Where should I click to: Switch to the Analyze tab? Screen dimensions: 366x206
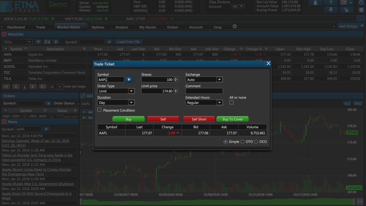pos(122,27)
